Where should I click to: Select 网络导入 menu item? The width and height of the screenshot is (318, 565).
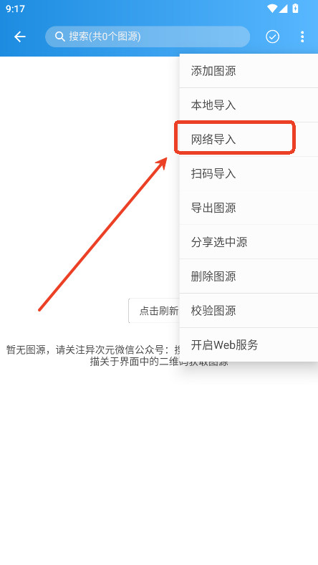coord(249,140)
